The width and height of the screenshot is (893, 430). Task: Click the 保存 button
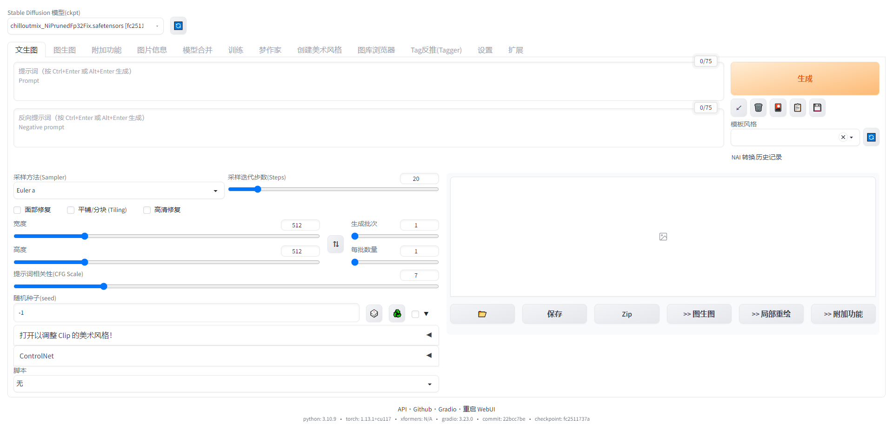coord(554,314)
